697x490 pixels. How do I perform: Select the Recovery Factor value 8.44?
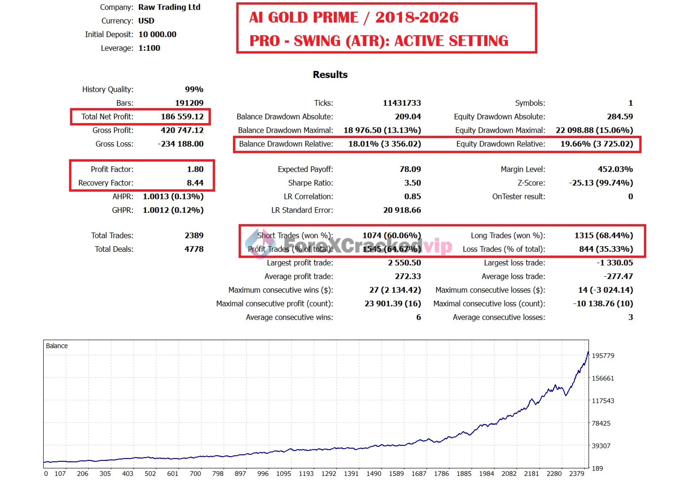pyautogui.click(x=195, y=183)
